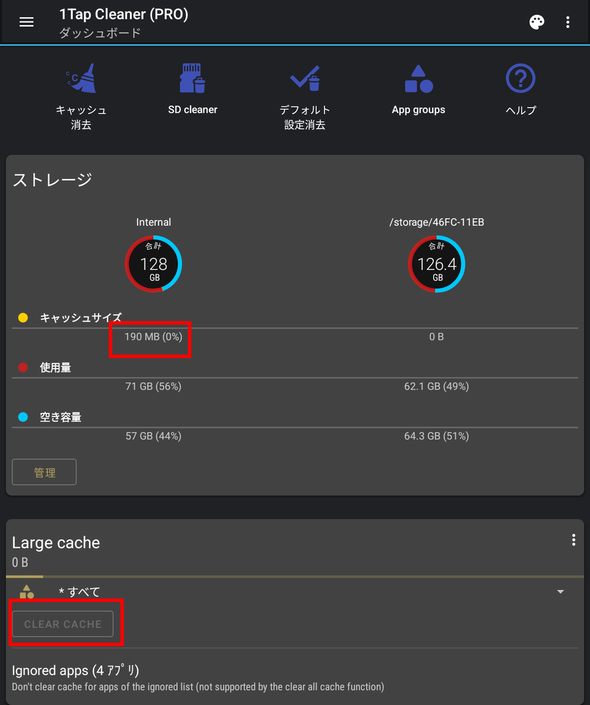The width and height of the screenshot is (590, 705).
Task: Tap the ダッシュボード subtitle
Action: (100, 33)
